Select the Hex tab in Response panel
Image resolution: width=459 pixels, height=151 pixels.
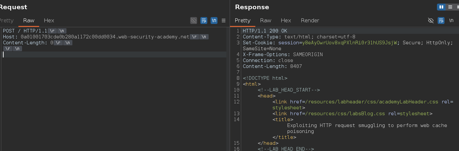click(286, 20)
